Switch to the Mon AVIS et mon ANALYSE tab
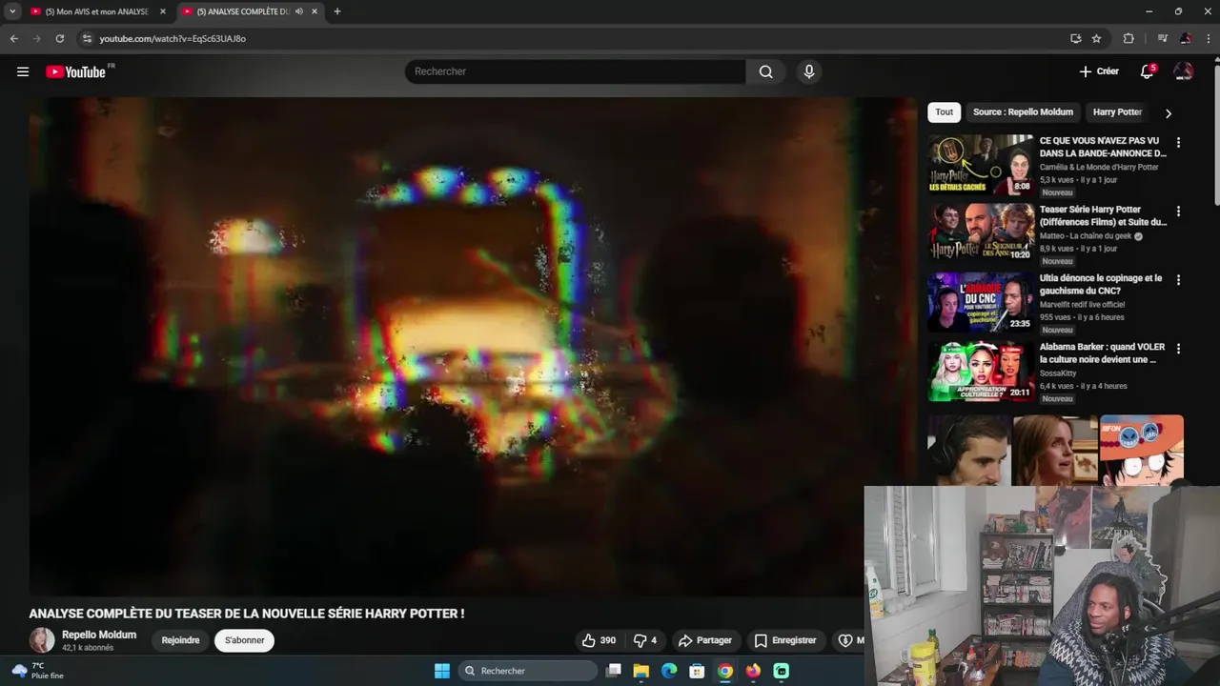Image resolution: width=1220 pixels, height=686 pixels. [x=97, y=11]
